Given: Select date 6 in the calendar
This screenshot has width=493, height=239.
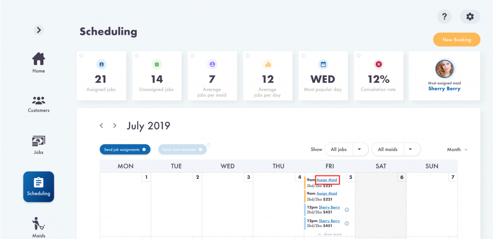Looking at the screenshot, I should pyautogui.click(x=402, y=177).
